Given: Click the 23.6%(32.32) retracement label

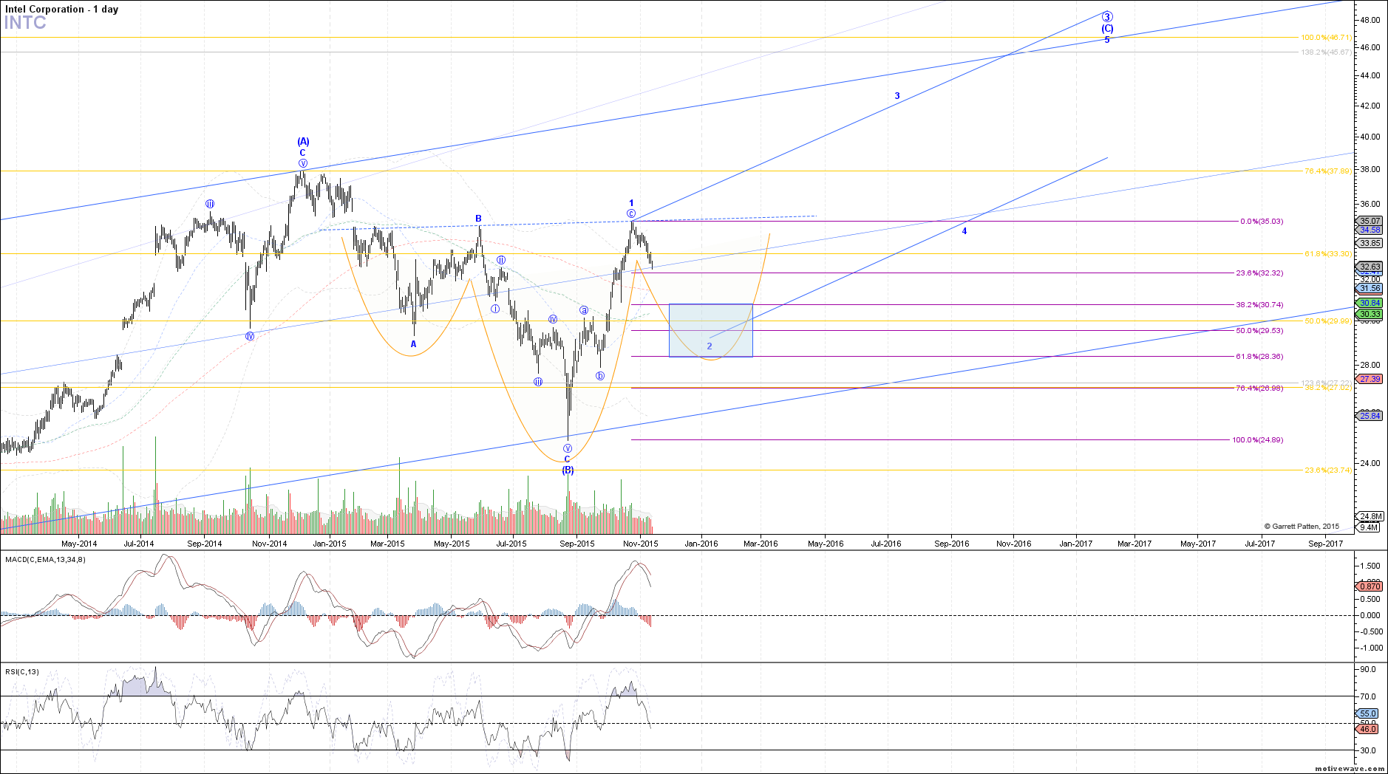Looking at the screenshot, I should point(1259,273).
